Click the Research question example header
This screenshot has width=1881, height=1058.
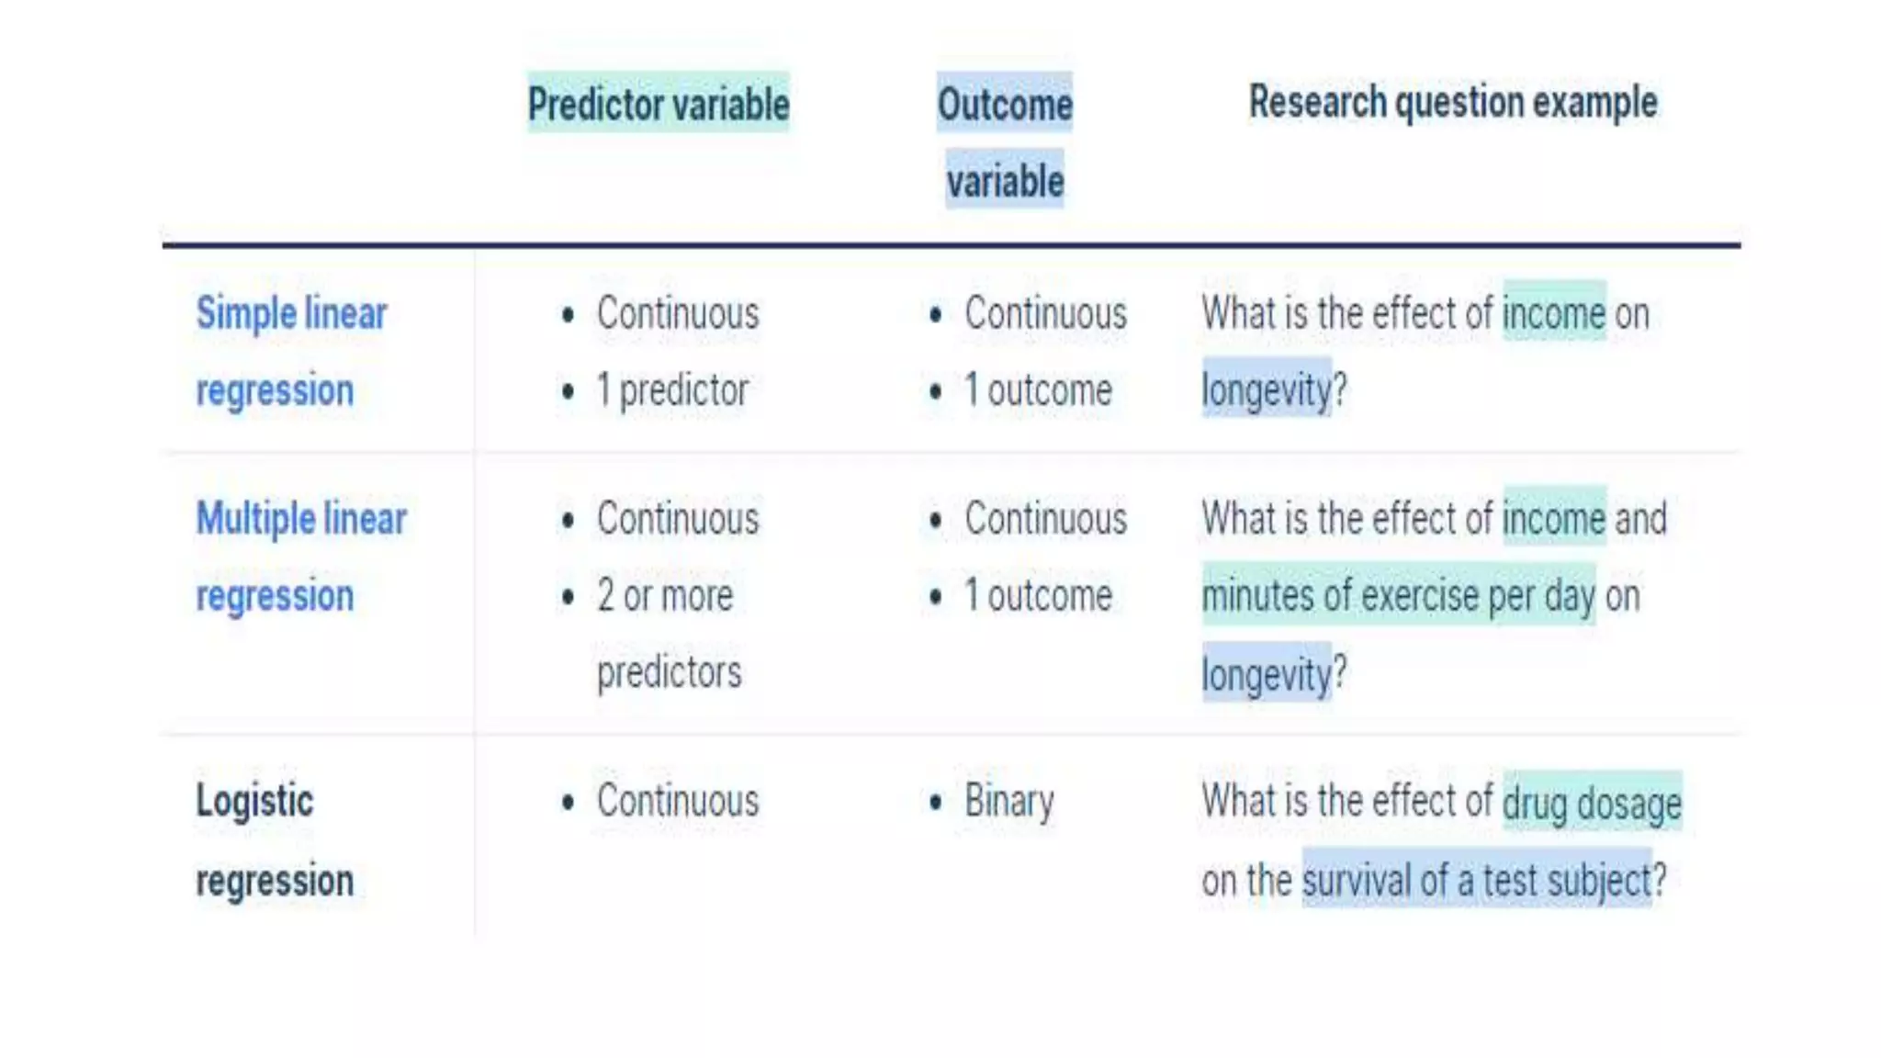1453,102
